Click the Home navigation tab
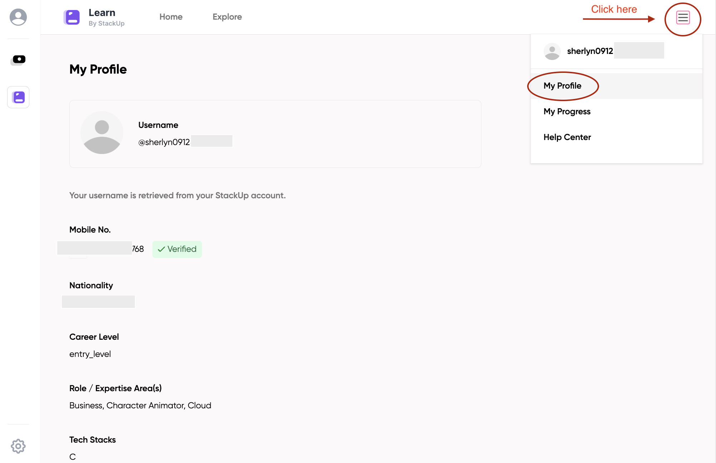This screenshot has width=716, height=463. tap(171, 17)
